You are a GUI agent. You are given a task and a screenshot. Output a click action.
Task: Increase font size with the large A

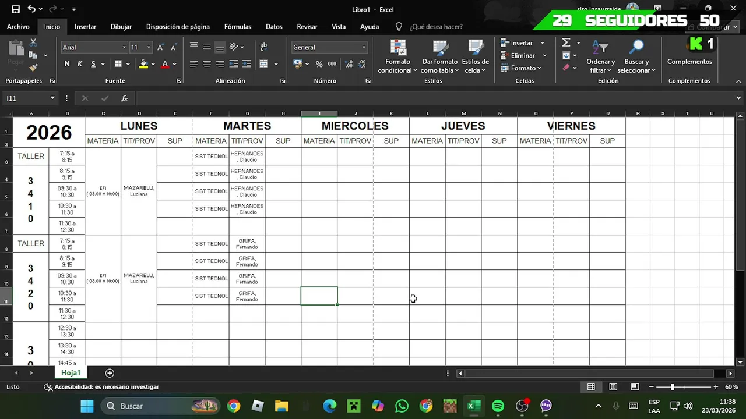pyautogui.click(x=160, y=47)
